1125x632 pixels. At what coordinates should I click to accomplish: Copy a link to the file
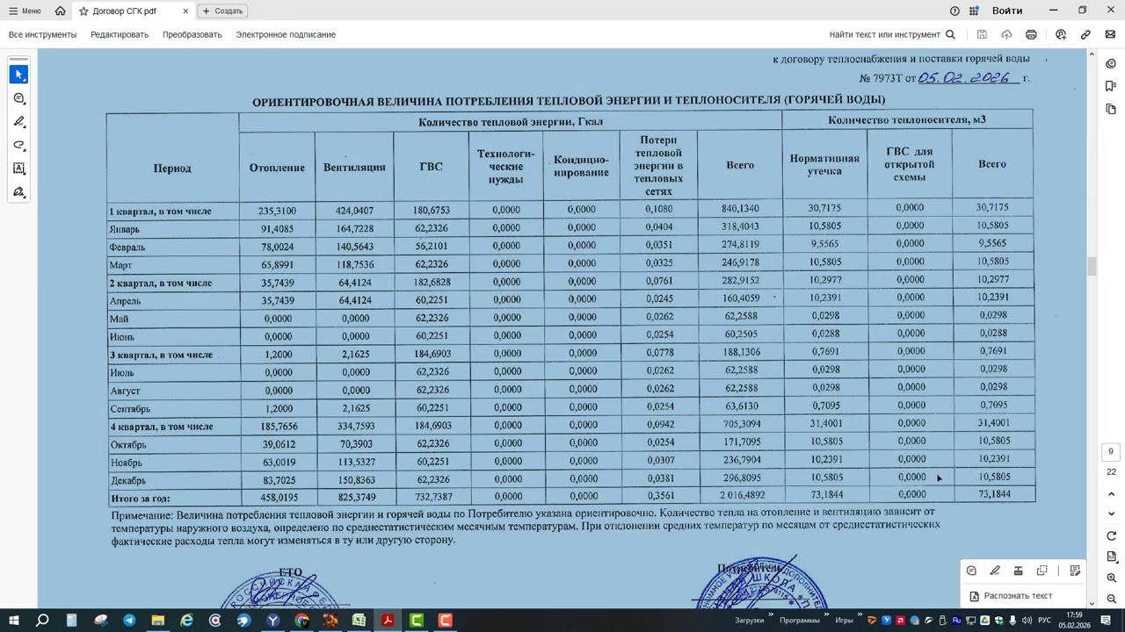click(1085, 34)
